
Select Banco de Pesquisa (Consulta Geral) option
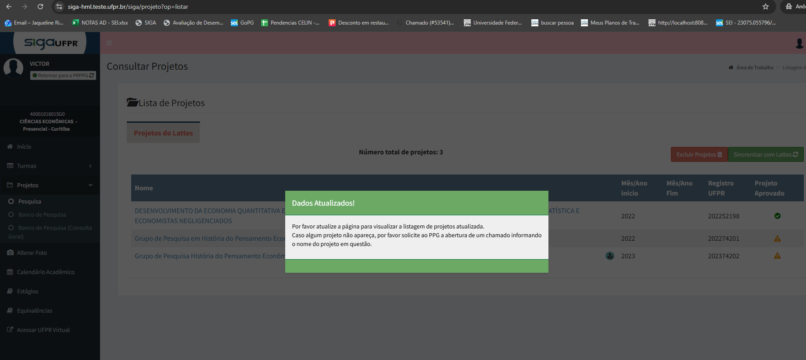point(54,228)
